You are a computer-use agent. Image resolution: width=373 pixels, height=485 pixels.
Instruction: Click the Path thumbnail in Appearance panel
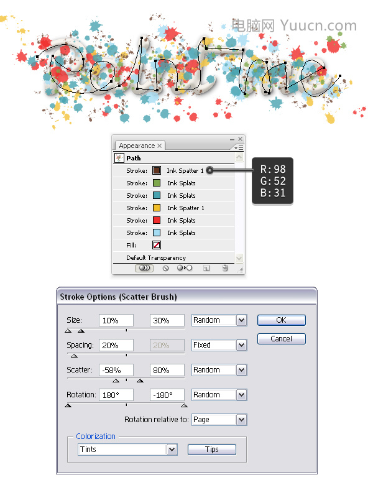[x=119, y=158]
